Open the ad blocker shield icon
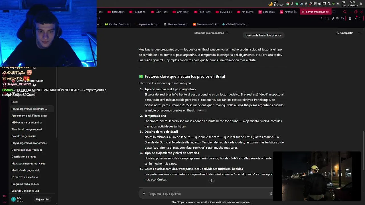The image size is (365, 205). pos(332,18)
